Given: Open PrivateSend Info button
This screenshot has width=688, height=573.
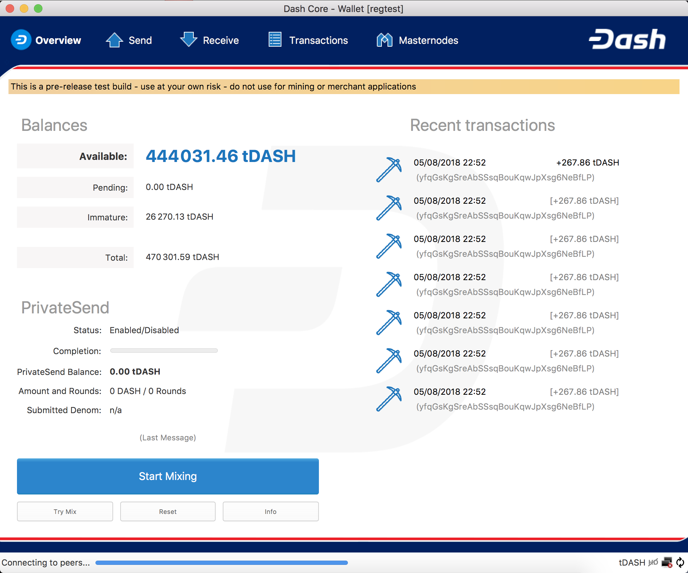Looking at the screenshot, I should point(271,511).
